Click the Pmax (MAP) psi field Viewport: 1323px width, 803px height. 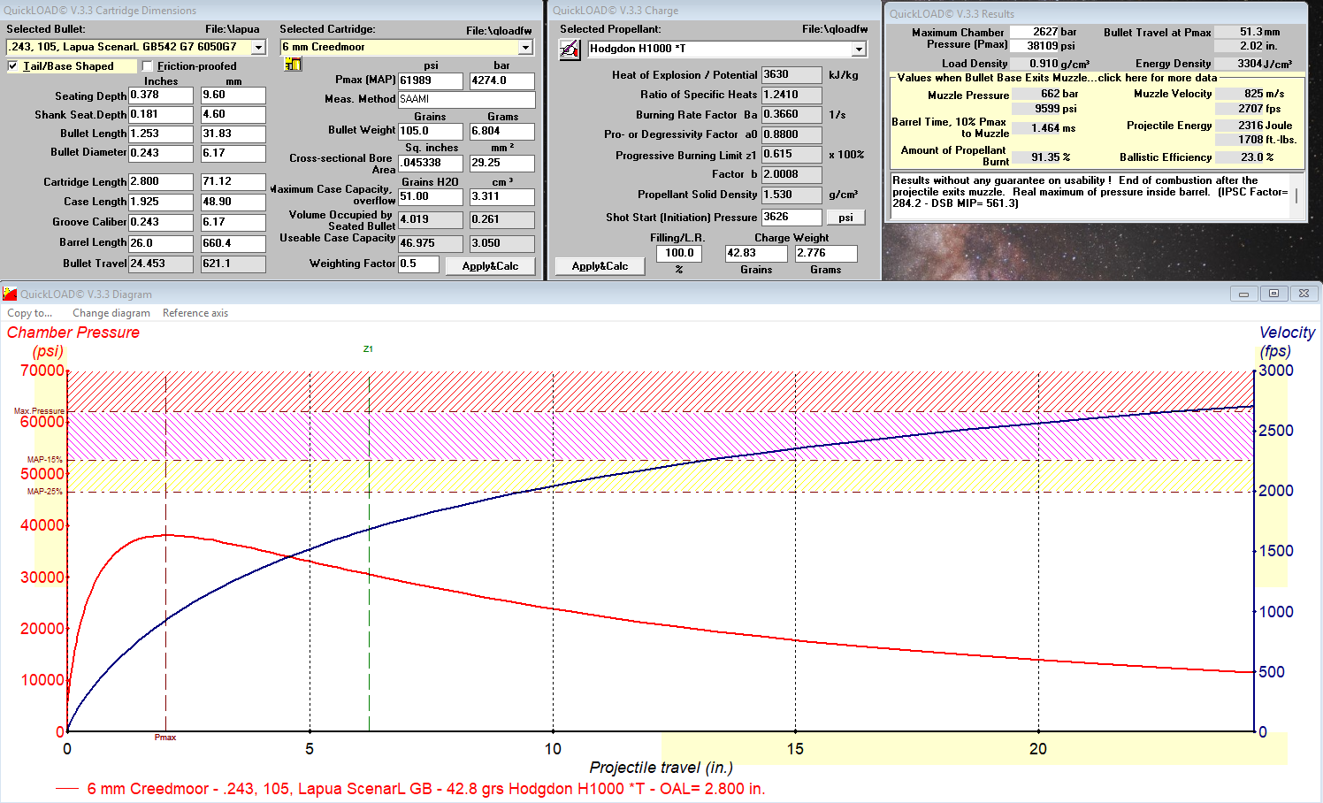(x=431, y=80)
